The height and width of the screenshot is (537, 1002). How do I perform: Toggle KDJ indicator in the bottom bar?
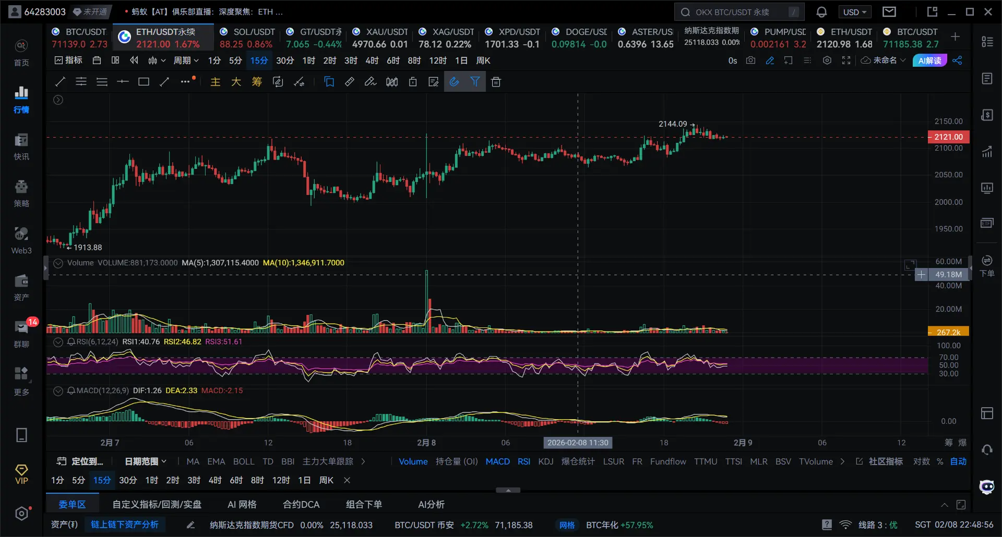(x=546, y=461)
